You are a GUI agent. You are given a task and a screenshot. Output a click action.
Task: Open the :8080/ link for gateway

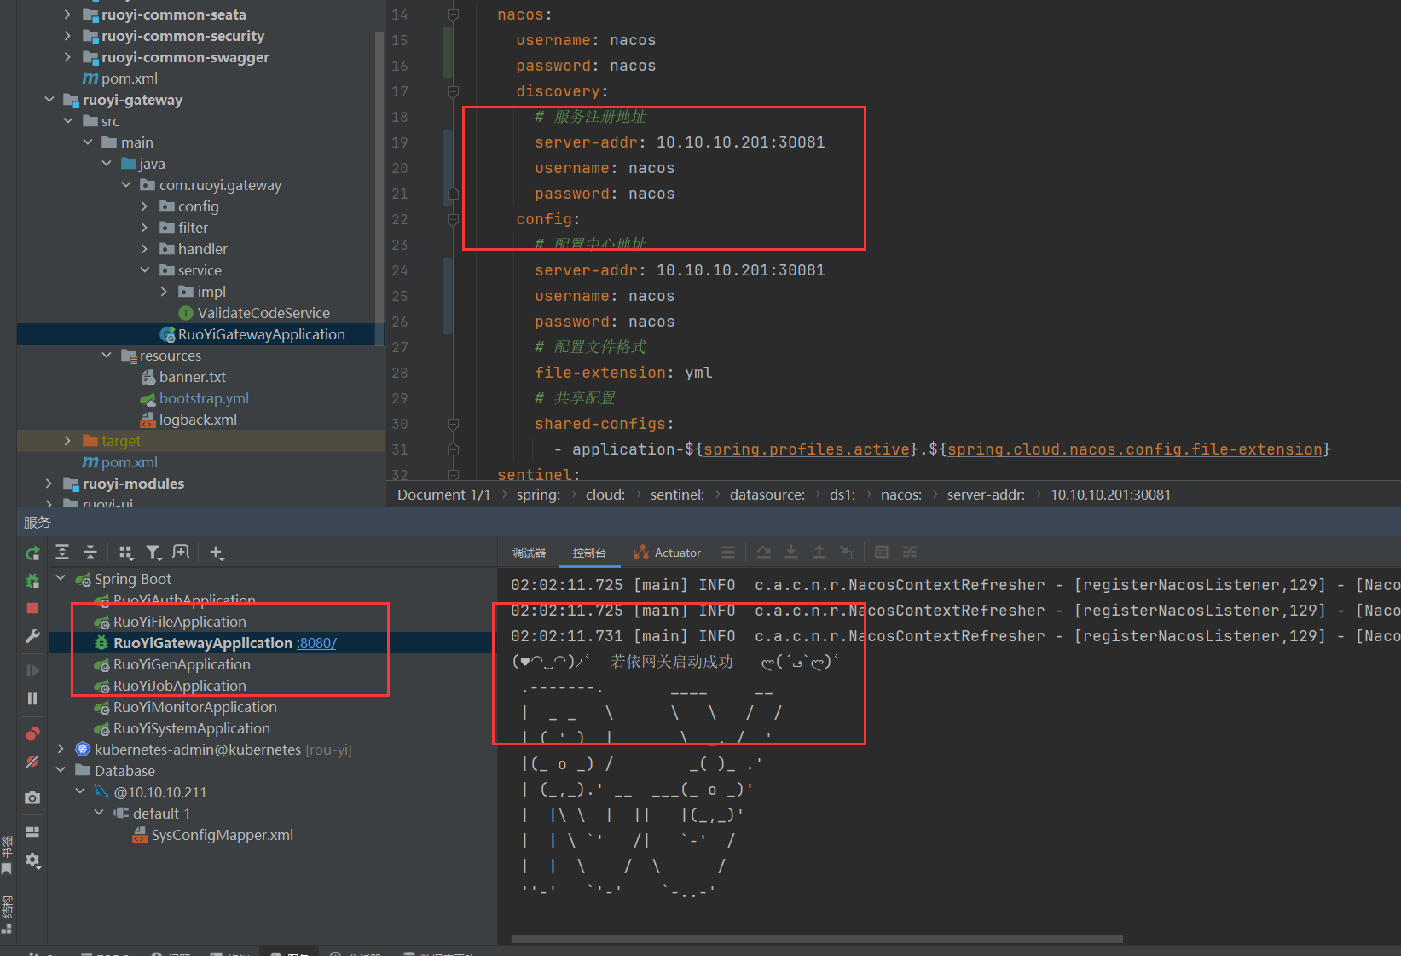tap(316, 643)
